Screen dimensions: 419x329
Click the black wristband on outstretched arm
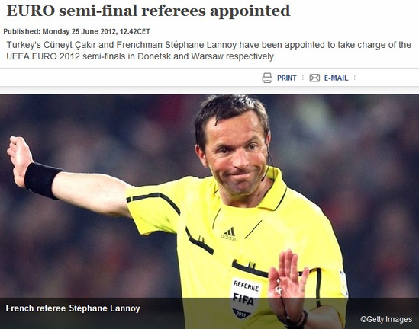tap(42, 180)
